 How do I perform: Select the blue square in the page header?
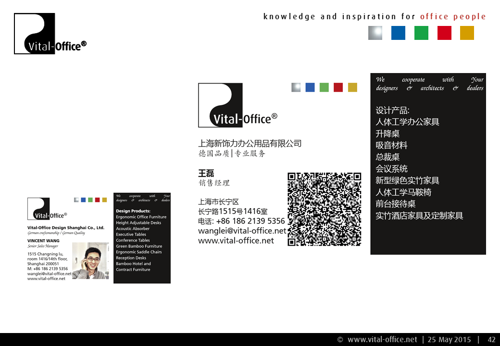[398, 33]
